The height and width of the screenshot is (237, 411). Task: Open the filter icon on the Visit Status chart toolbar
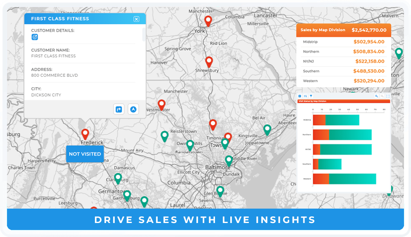click(x=311, y=96)
